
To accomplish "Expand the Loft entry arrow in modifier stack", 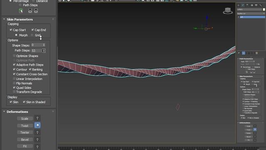I will 238,17.
